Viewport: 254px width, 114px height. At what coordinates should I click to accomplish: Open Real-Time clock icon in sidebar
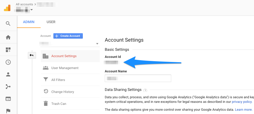[8, 62]
